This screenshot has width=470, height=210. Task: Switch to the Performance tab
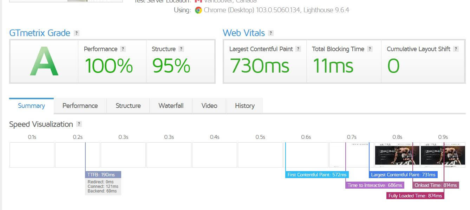[x=80, y=106]
